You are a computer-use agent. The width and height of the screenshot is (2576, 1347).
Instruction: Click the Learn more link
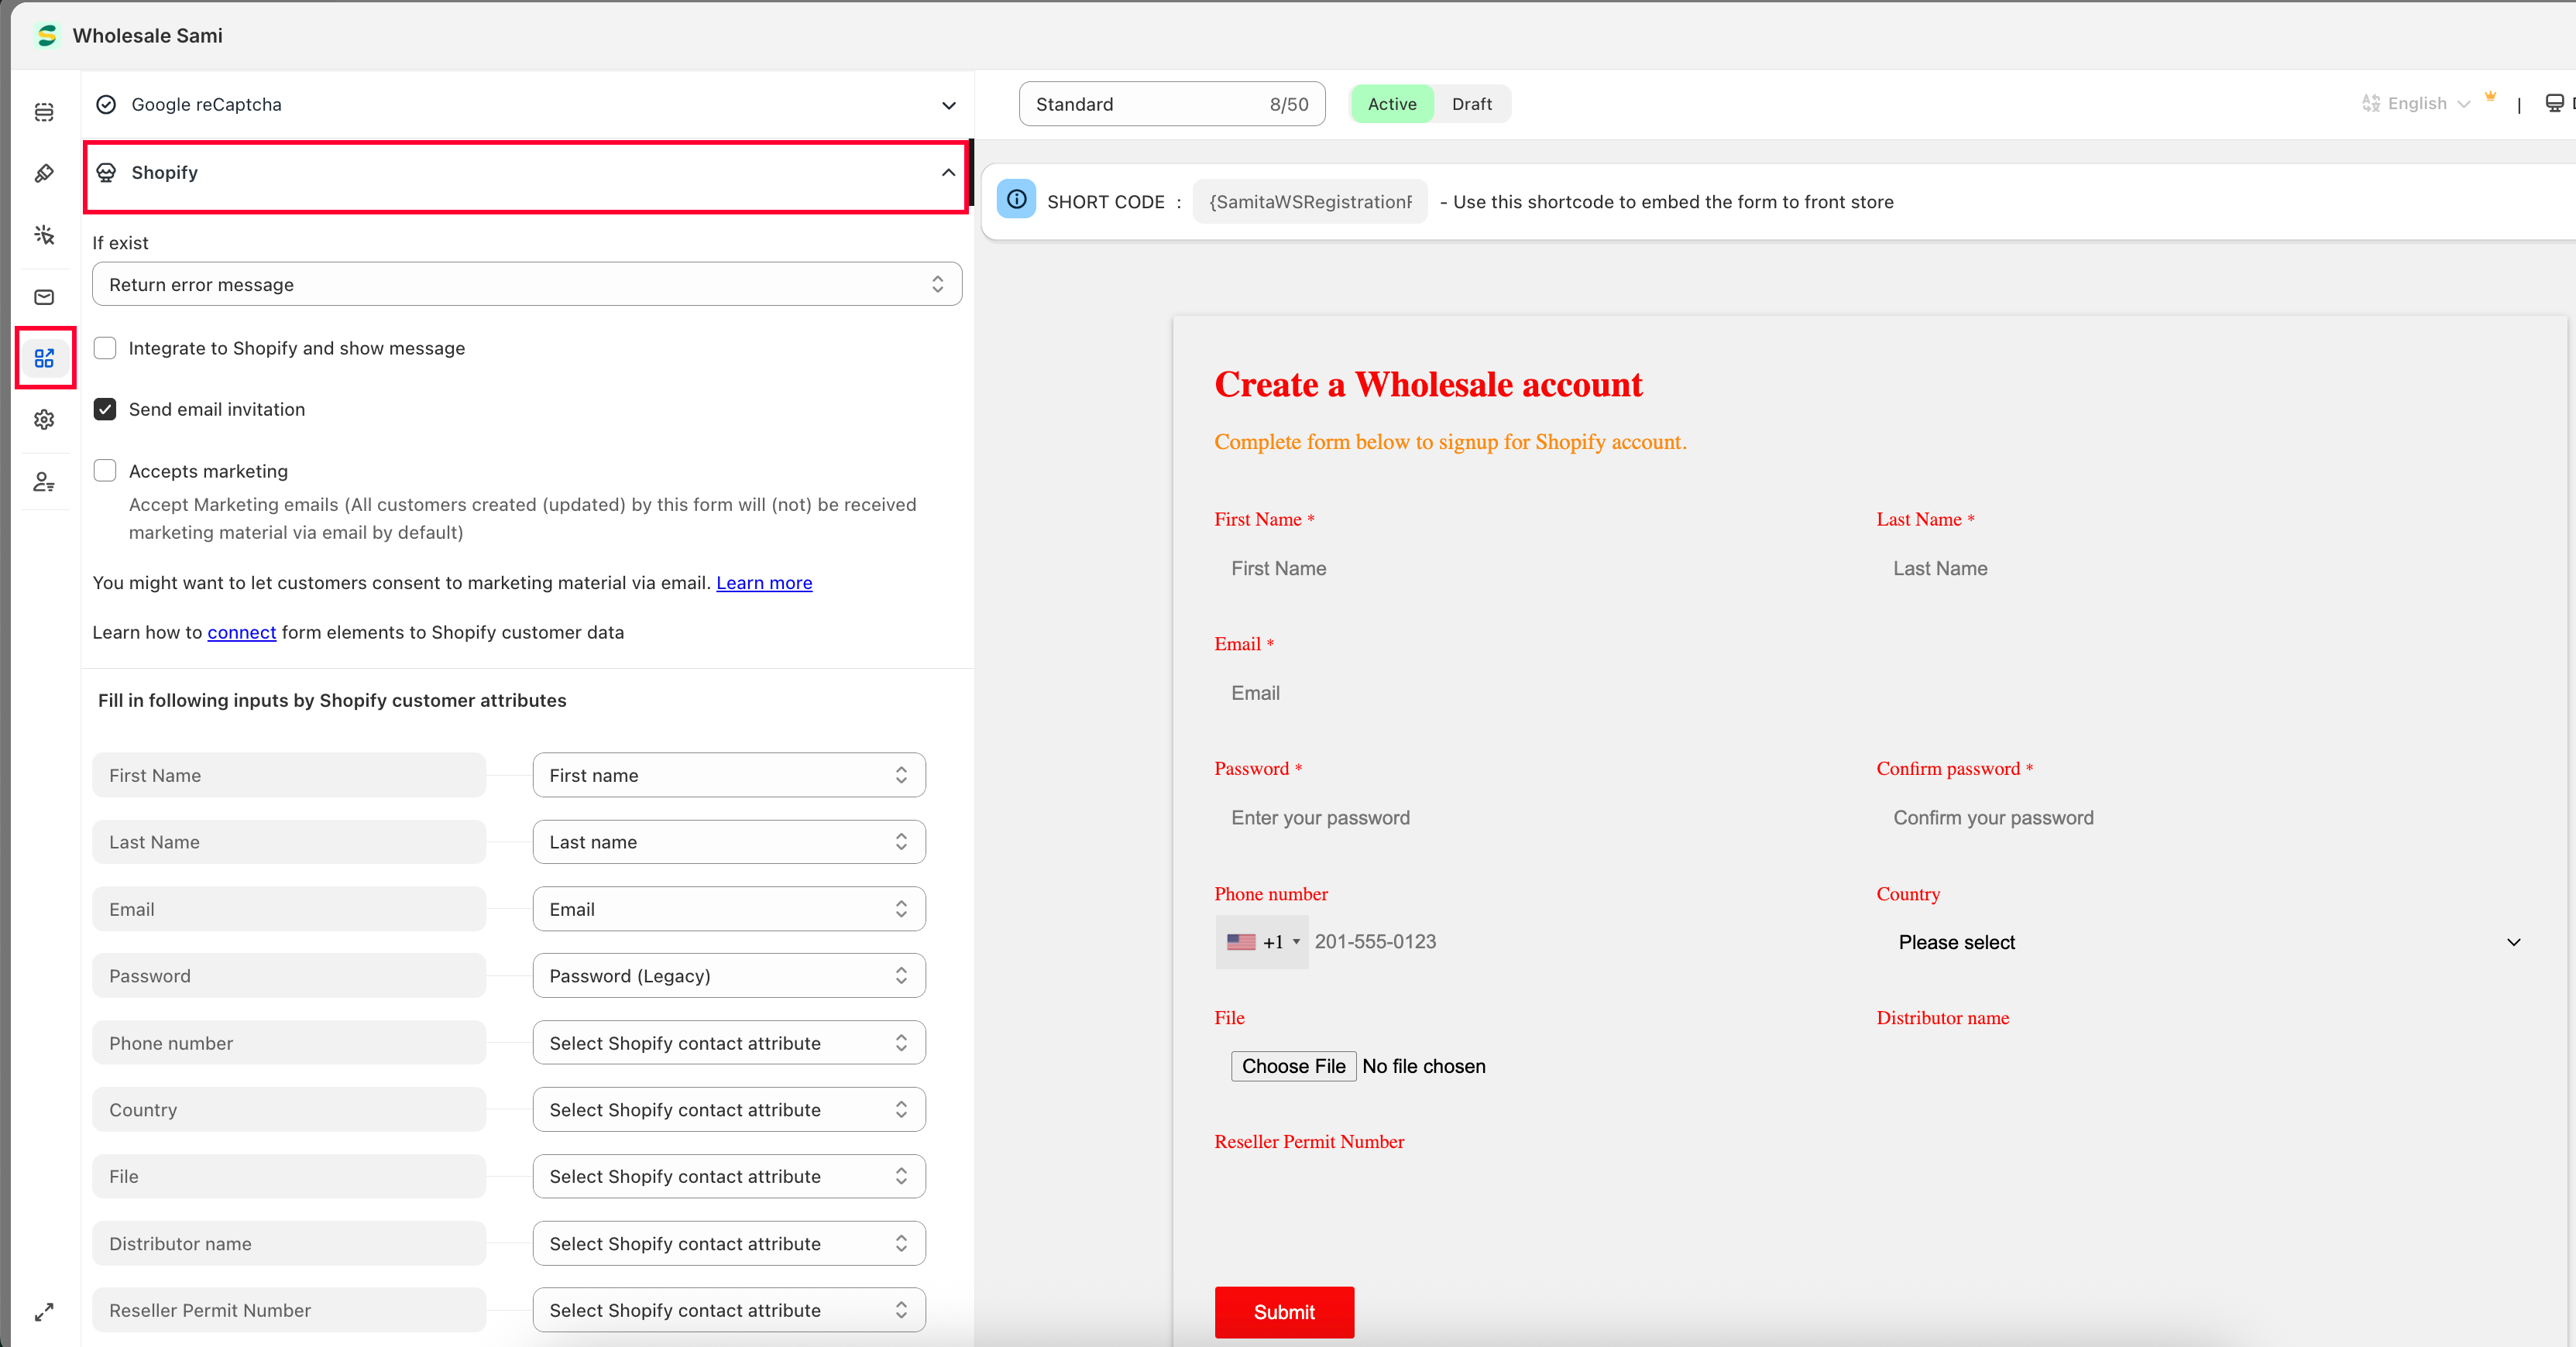(x=764, y=583)
